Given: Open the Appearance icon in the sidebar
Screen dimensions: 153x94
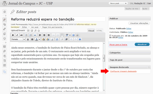Looking at the screenshot, I should (5, 46).
